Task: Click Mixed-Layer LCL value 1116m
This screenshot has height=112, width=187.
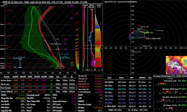Action: click(58, 84)
